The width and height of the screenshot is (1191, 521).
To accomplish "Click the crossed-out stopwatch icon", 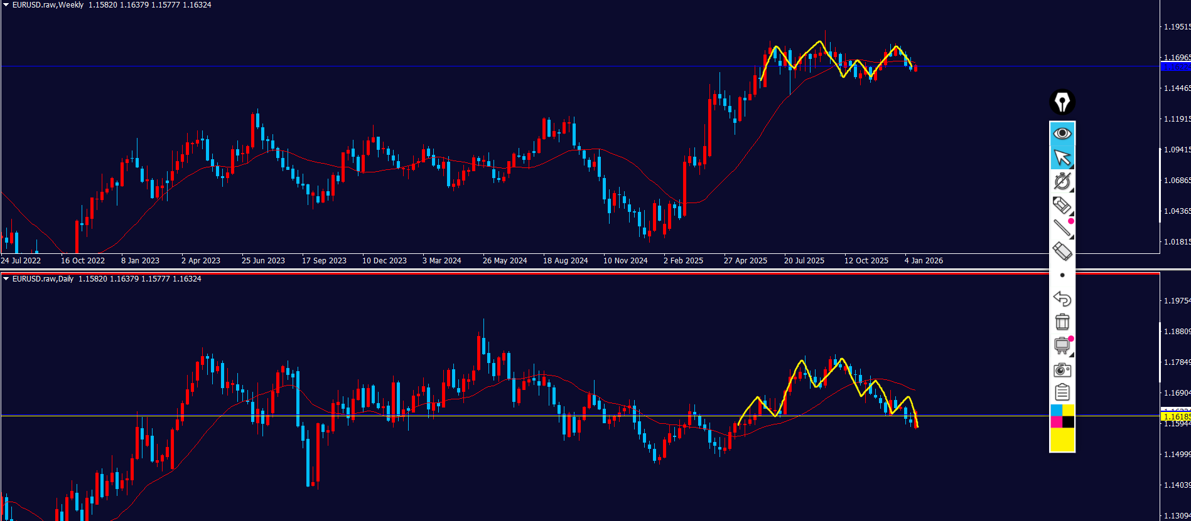I will point(1062,181).
